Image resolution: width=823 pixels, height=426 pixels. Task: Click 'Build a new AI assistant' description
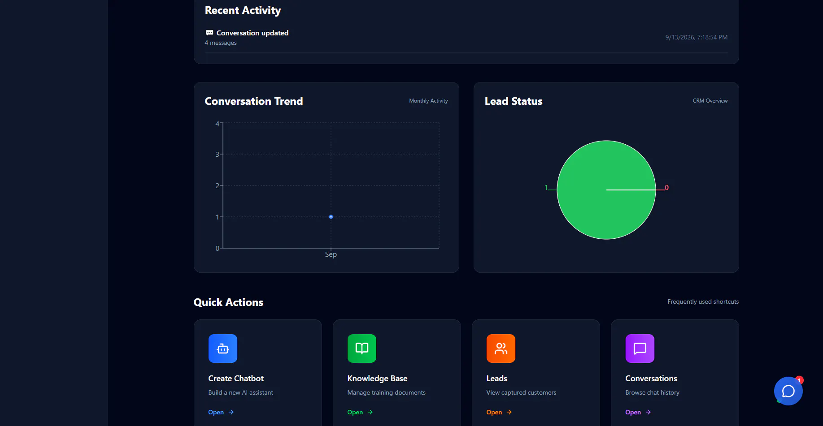pyautogui.click(x=240, y=392)
